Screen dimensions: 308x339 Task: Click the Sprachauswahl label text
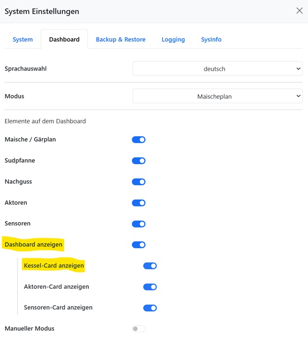26,69
